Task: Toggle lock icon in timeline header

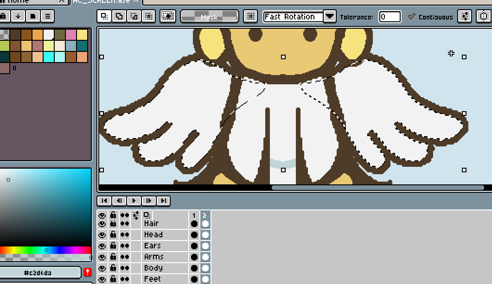Action: coord(113,215)
